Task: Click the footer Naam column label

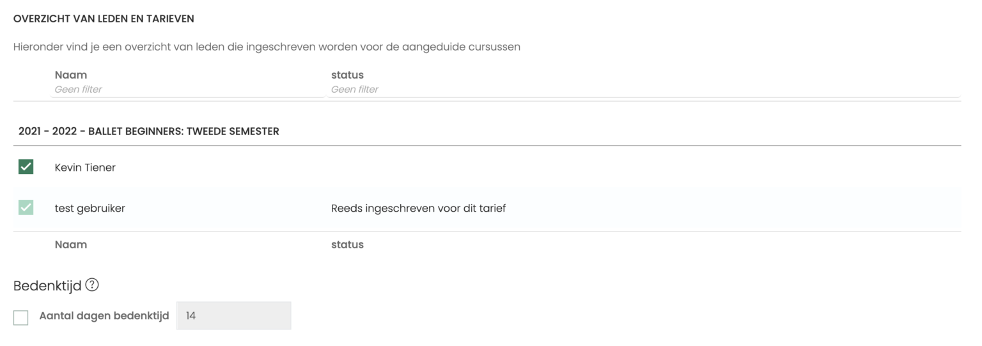Action: tap(71, 244)
